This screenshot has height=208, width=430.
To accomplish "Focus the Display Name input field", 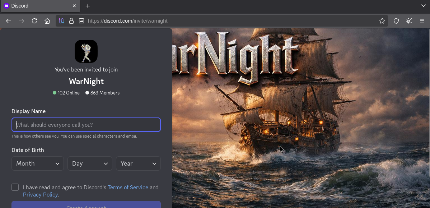I will tap(86, 125).
